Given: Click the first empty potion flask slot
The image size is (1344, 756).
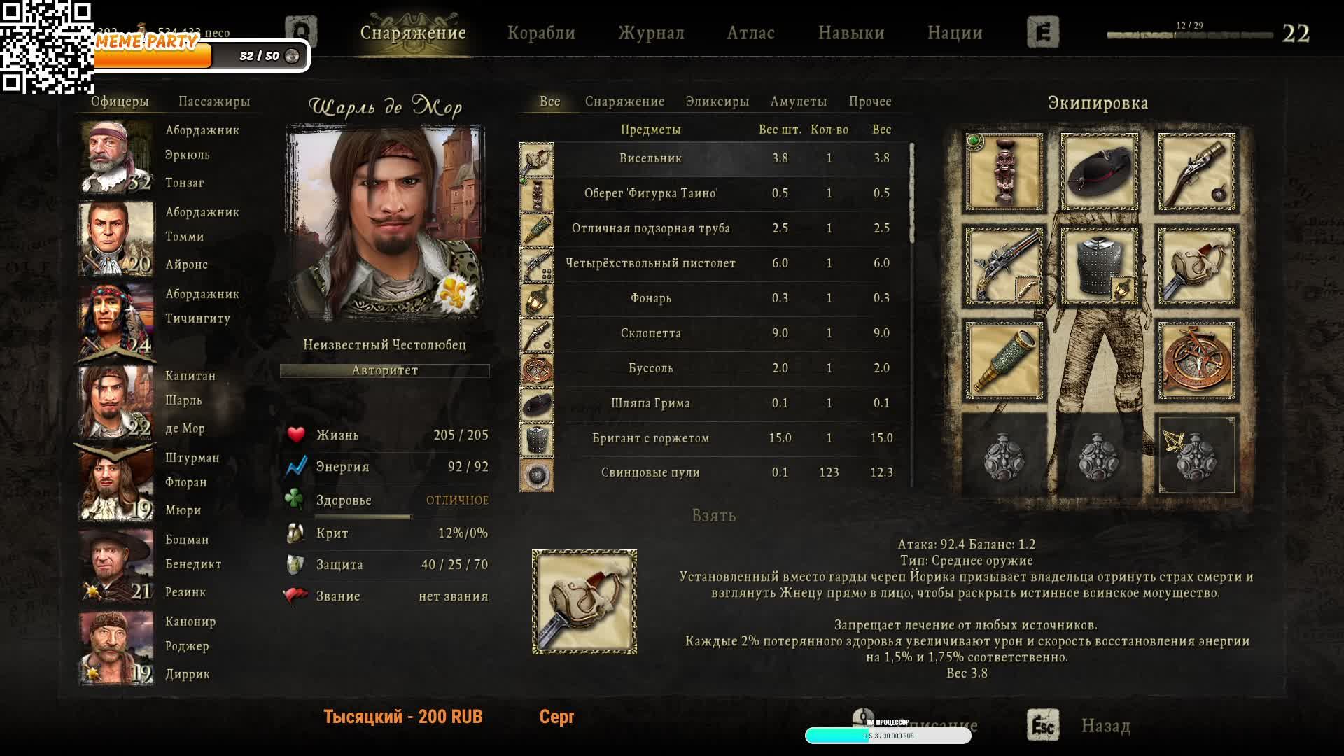Looking at the screenshot, I should point(1004,456).
